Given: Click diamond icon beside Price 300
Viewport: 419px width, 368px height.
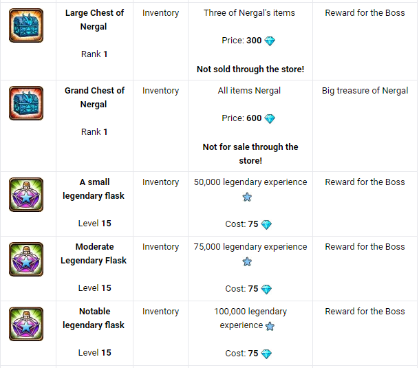Looking at the screenshot, I should coord(270,41).
